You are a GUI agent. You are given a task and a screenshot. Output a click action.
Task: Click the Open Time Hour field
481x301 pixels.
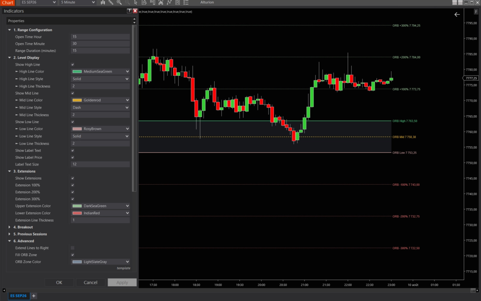[x=100, y=37]
